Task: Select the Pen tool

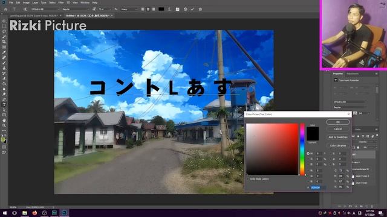Action: pos(4,99)
